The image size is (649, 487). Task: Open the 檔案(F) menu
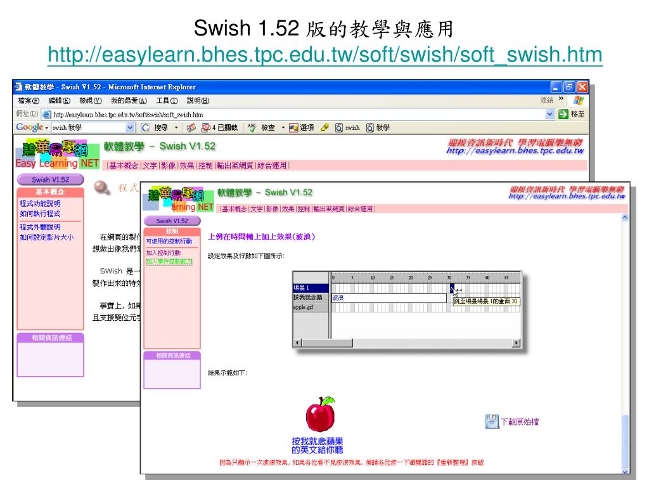(x=29, y=101)
